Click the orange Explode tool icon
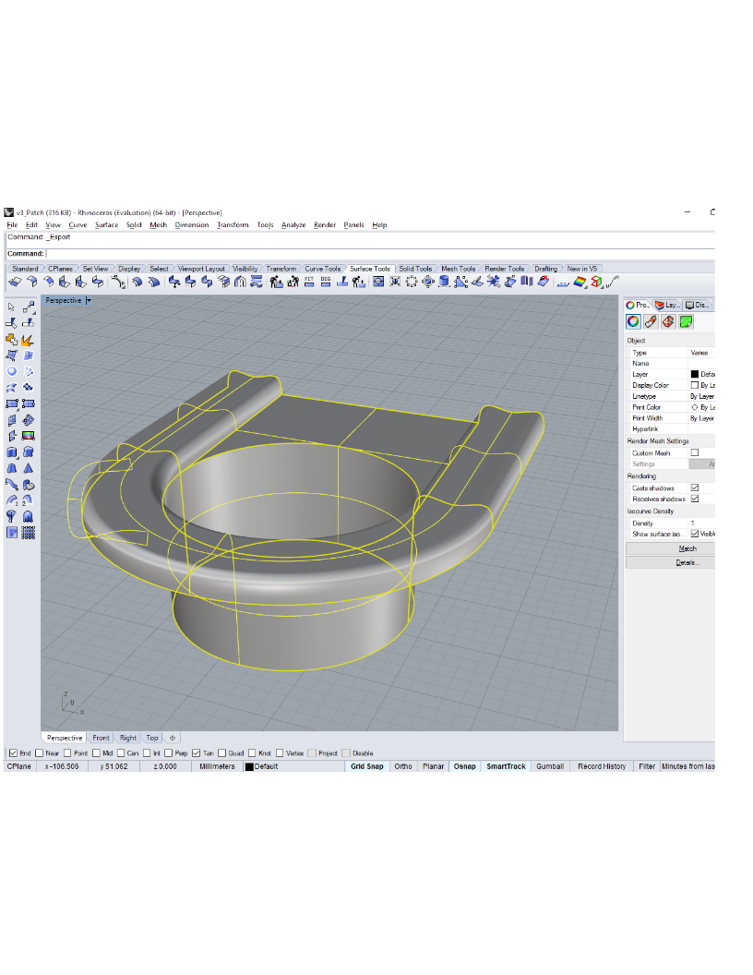Image resolution: width=753 pixels, height=975 pixels. [29, 339]
